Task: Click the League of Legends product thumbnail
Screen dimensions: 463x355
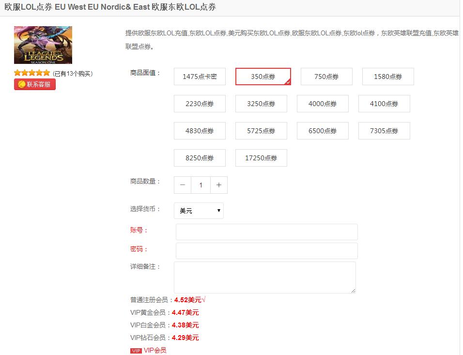Action: click(43, 45)
